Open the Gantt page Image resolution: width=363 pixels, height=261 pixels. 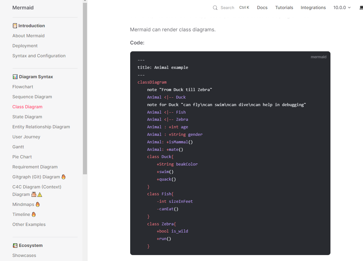point(18,147)
